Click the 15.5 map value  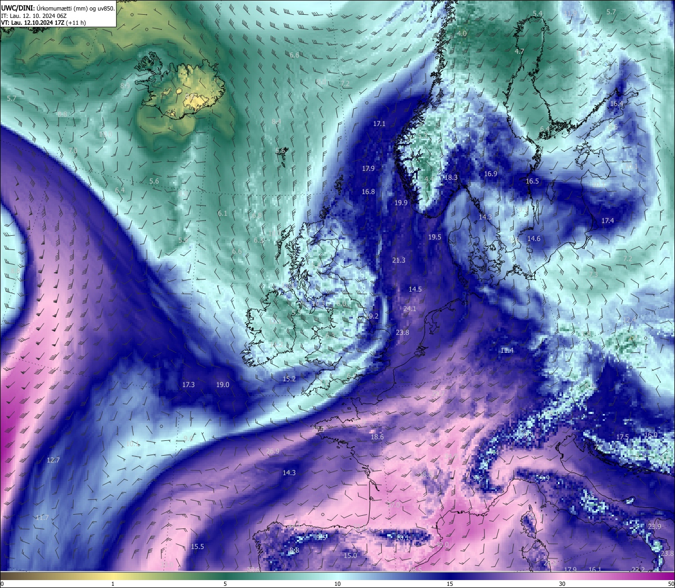(x=197, y=546)
